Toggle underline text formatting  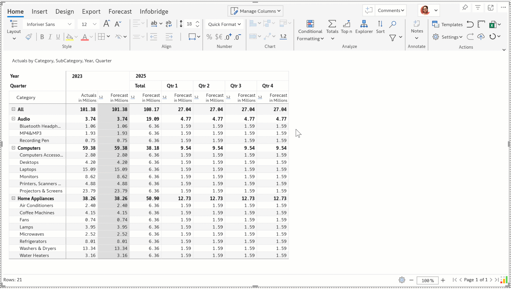point(58,37)
